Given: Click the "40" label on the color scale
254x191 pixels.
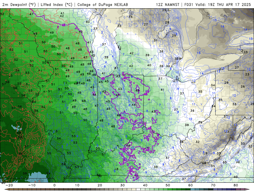Looking at the screenshot, I should (145, 185).
